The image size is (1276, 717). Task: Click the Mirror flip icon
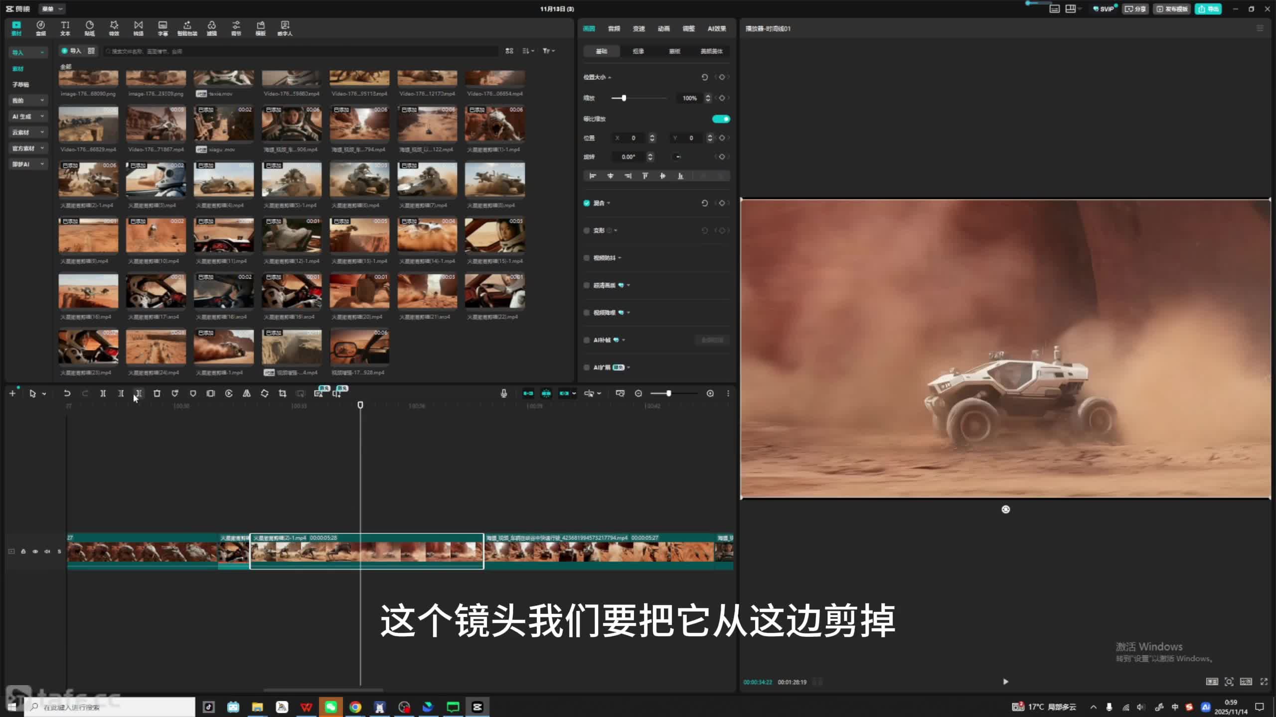(247, 393)
